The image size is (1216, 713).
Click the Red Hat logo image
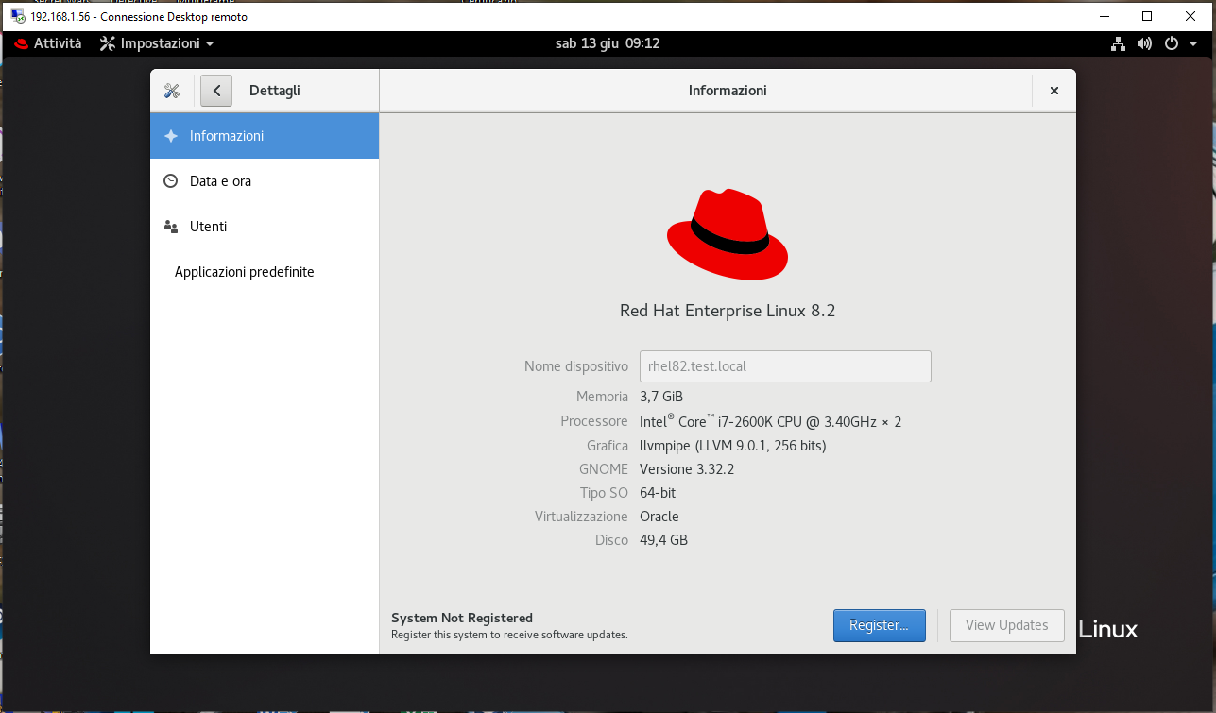coord(728,234)
